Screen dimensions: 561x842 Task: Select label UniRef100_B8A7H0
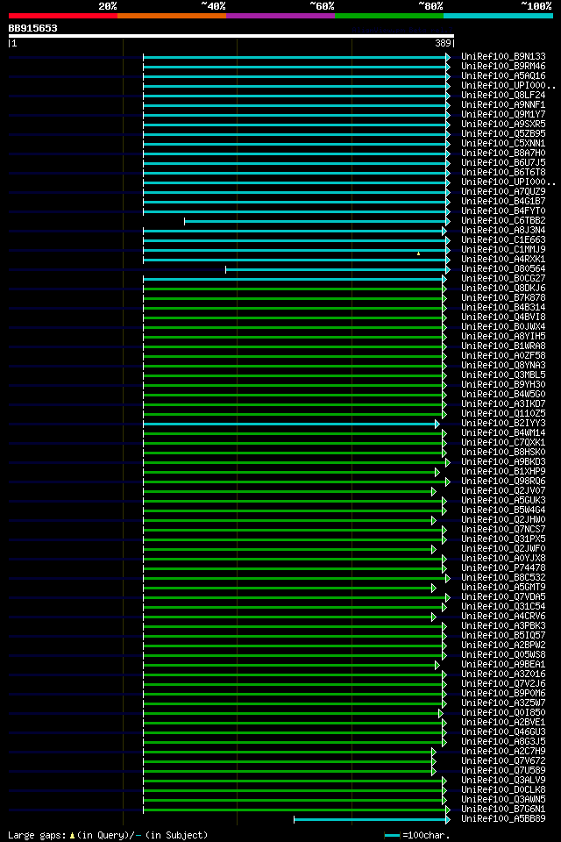coord(503,153)
